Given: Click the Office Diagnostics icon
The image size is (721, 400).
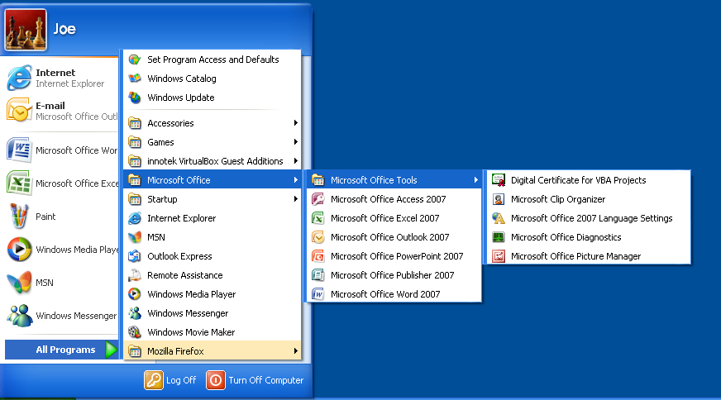Looking at the screenshot, I should coord(499,237).
